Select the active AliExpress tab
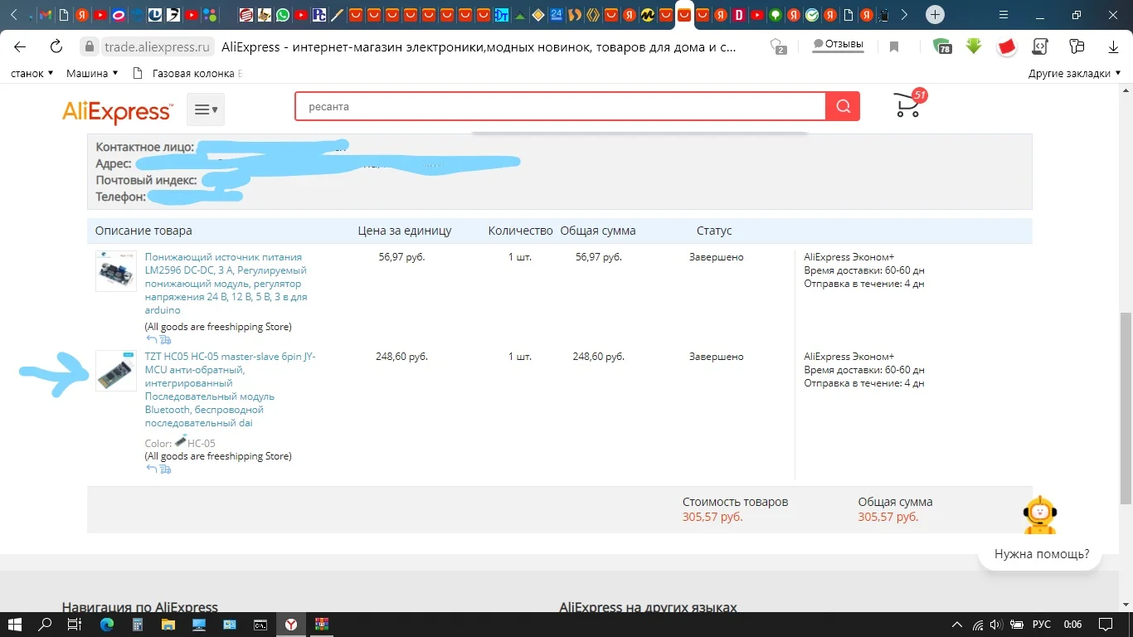Screen dimensions: 1133x637 tap(684, 15)
